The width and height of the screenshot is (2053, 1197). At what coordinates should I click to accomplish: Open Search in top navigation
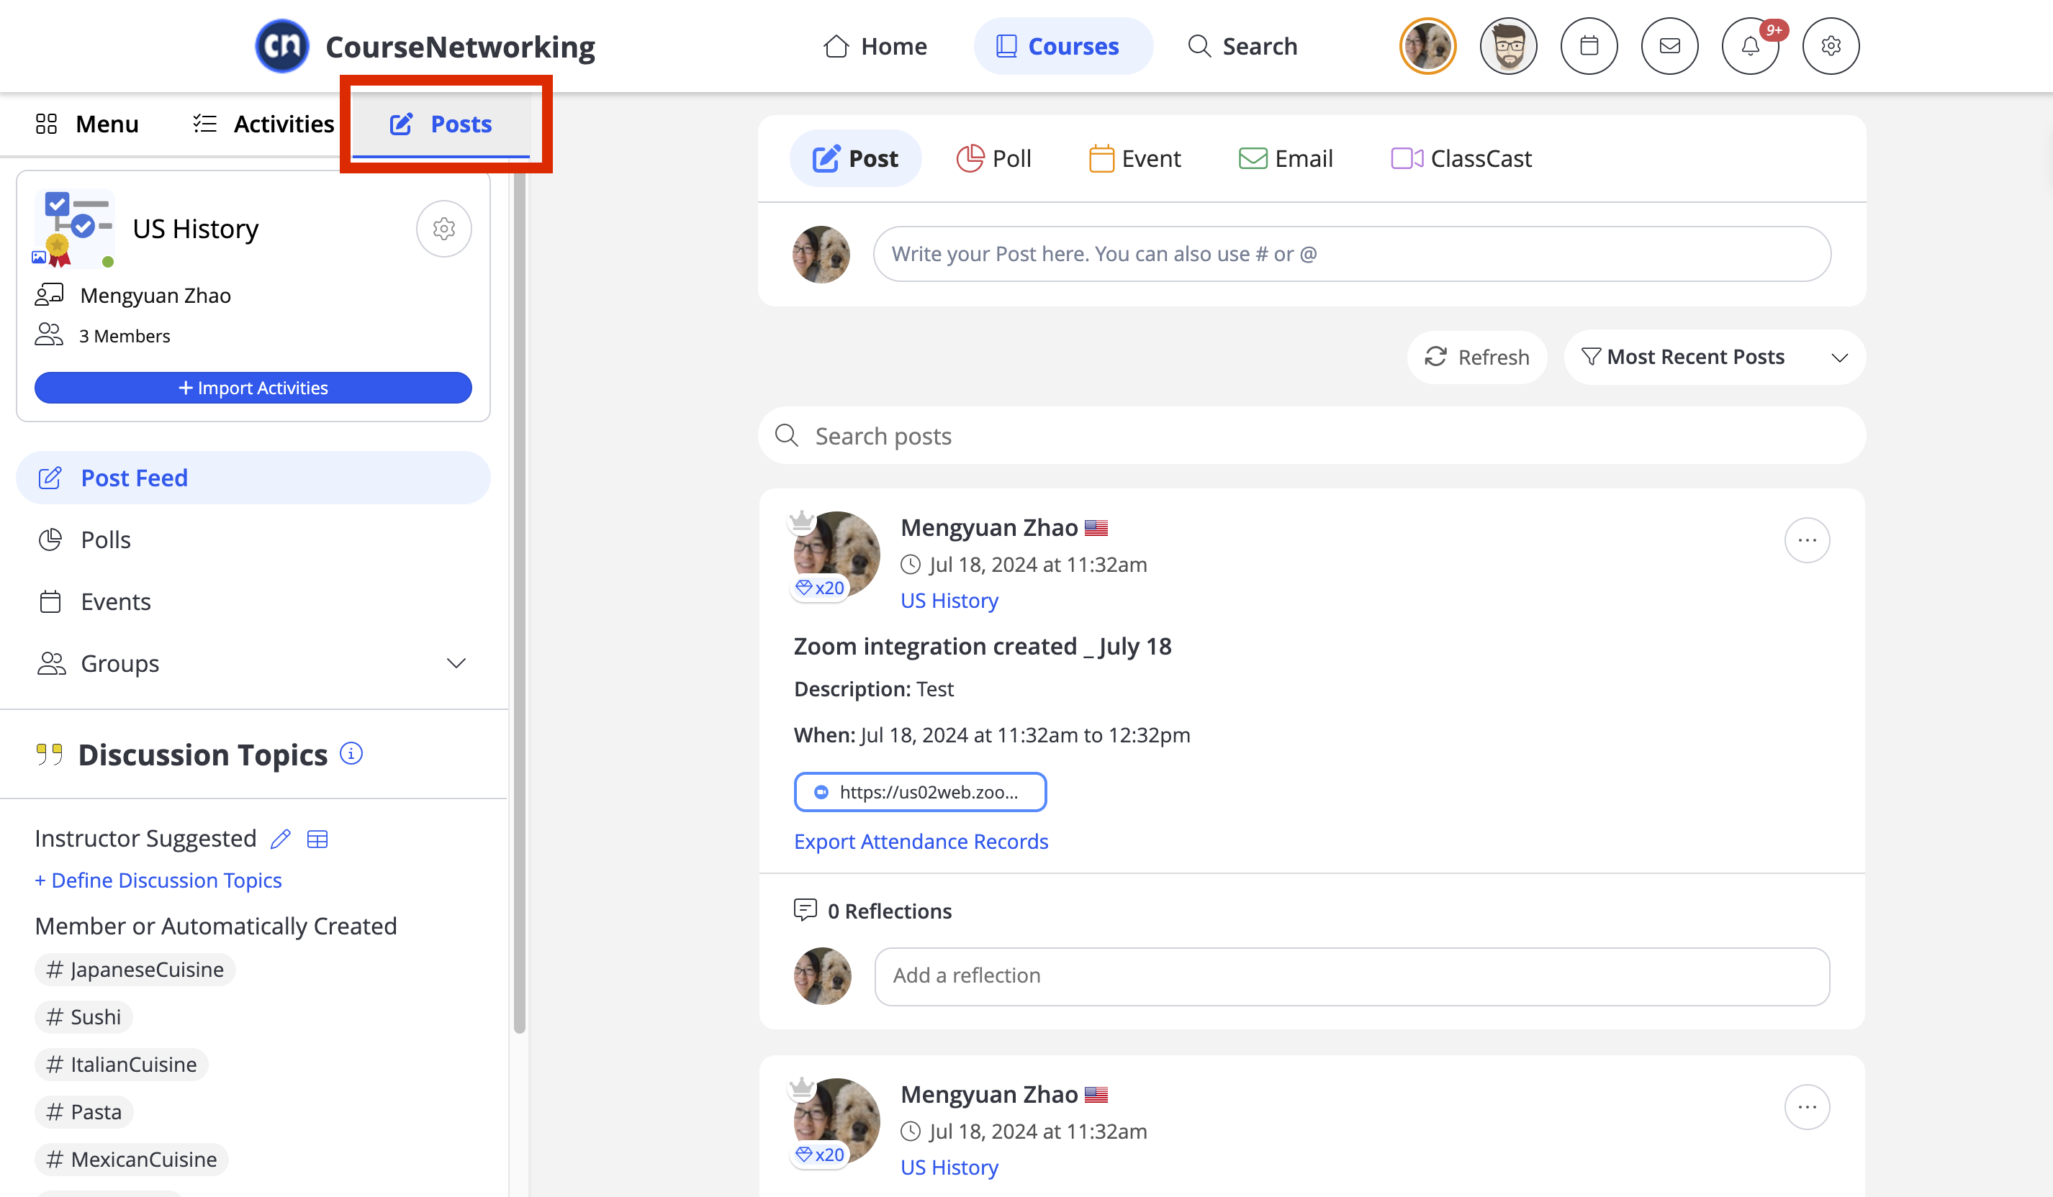click(1242, 47)
